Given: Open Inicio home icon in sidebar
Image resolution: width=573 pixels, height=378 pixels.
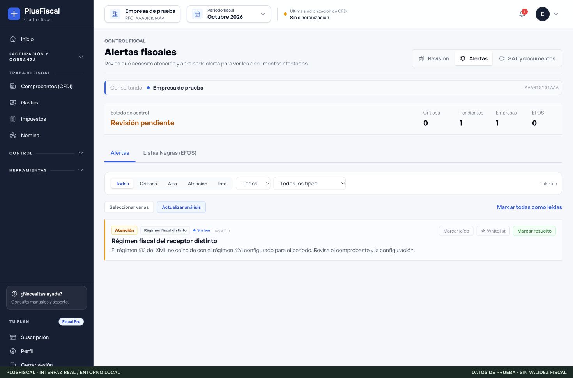Looking at the screenshot, I should point(13,39).
